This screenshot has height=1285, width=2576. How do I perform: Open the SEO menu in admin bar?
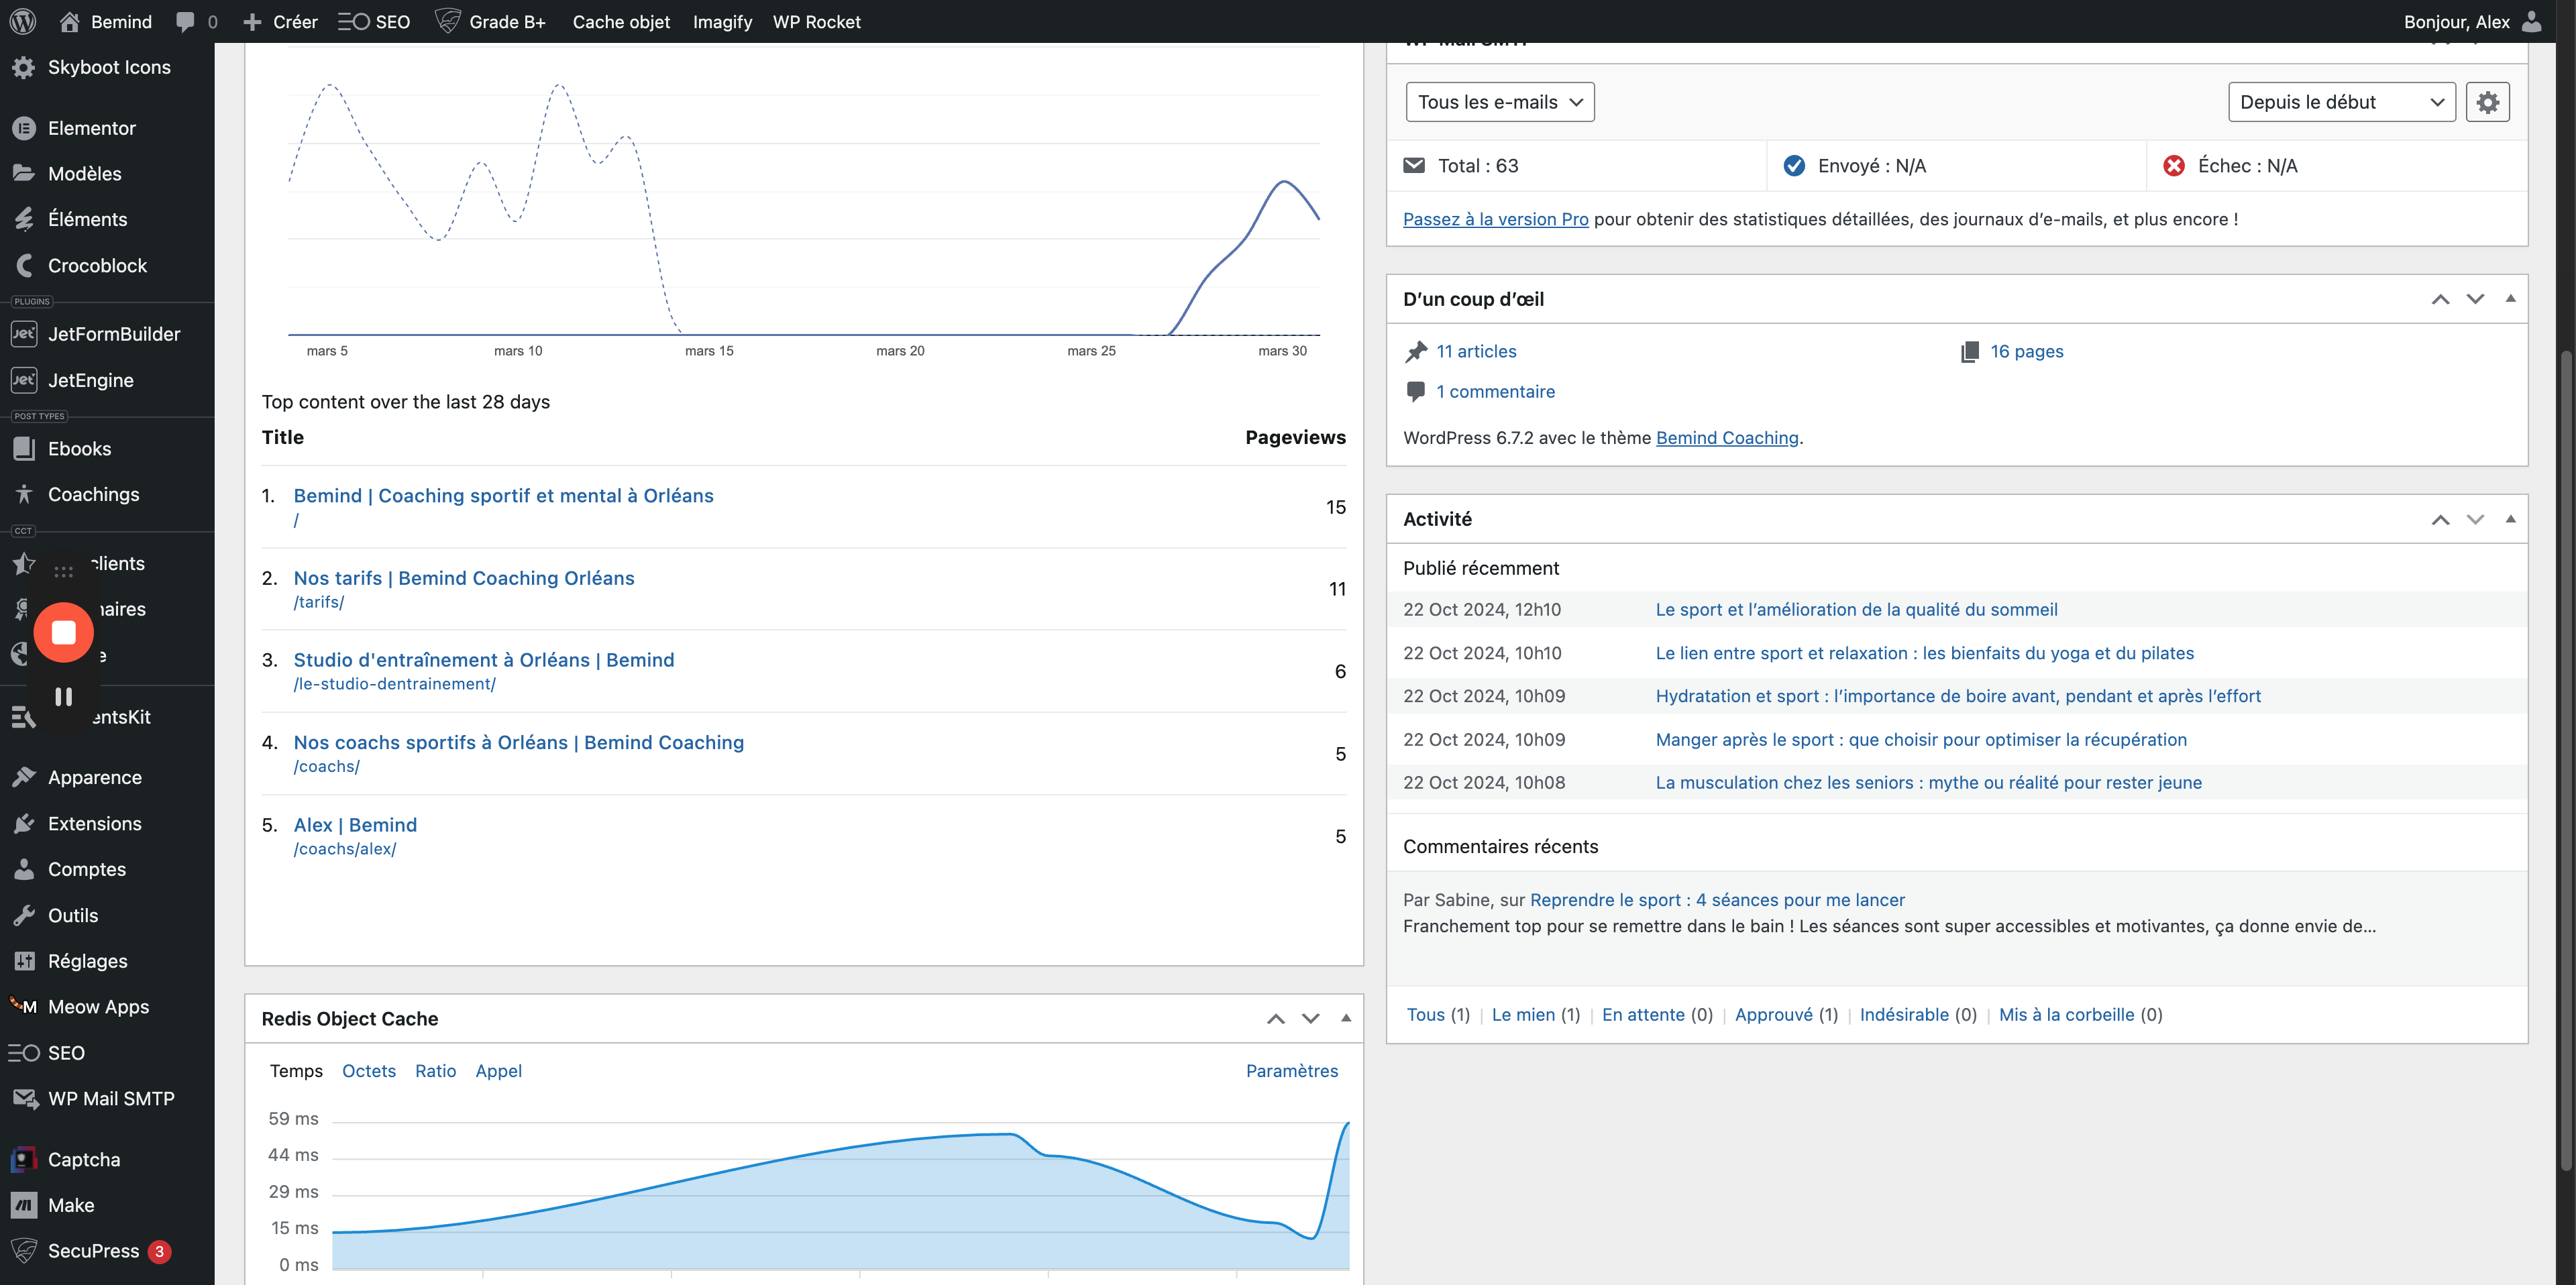tap(374, 21)
